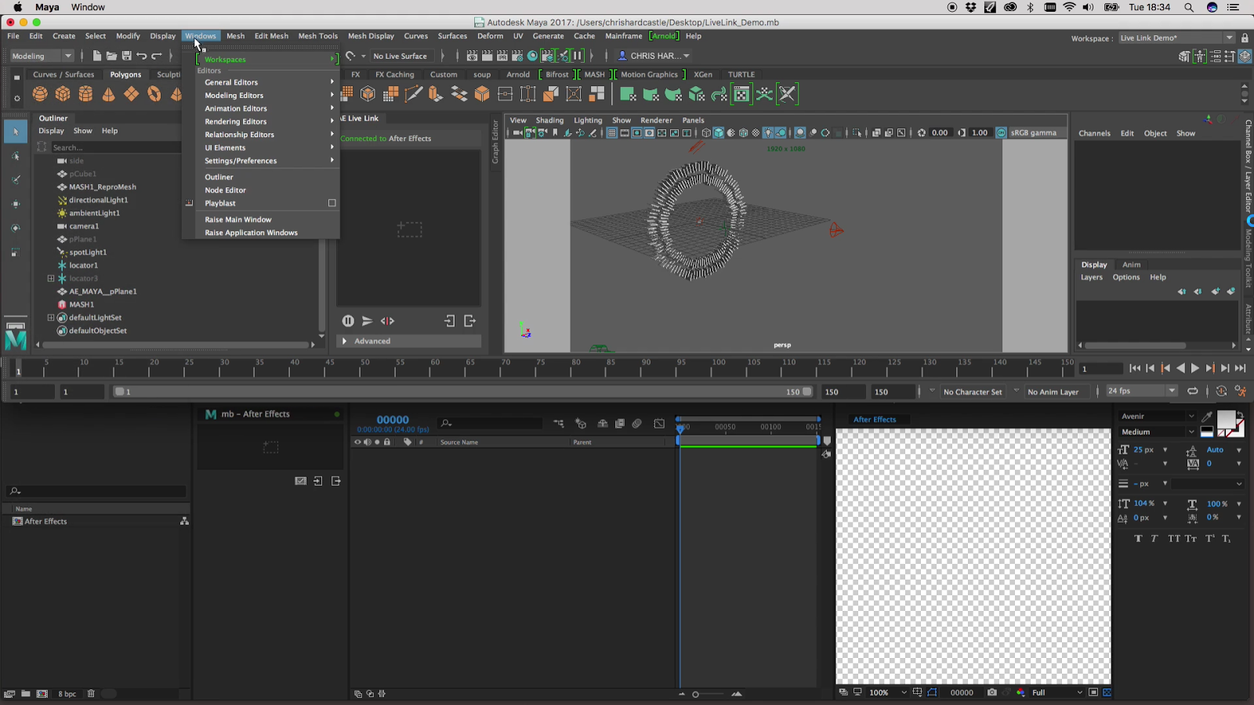Open Spotlight search in macOS menu bar
This screenshot has width=1254, height=705.
click(x=1189, y=7)
